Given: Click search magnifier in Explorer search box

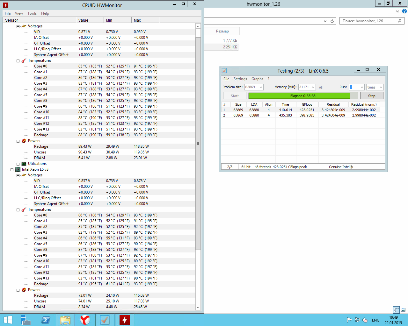Looking at the screenshot, I should pyautogui.click(x=400, y=21).
